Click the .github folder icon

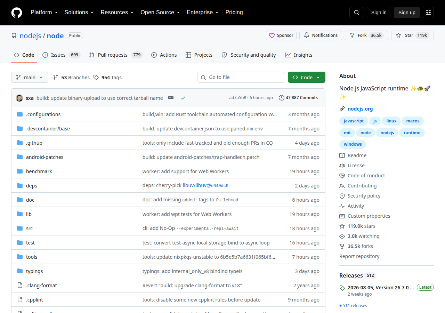coord(20,143)
